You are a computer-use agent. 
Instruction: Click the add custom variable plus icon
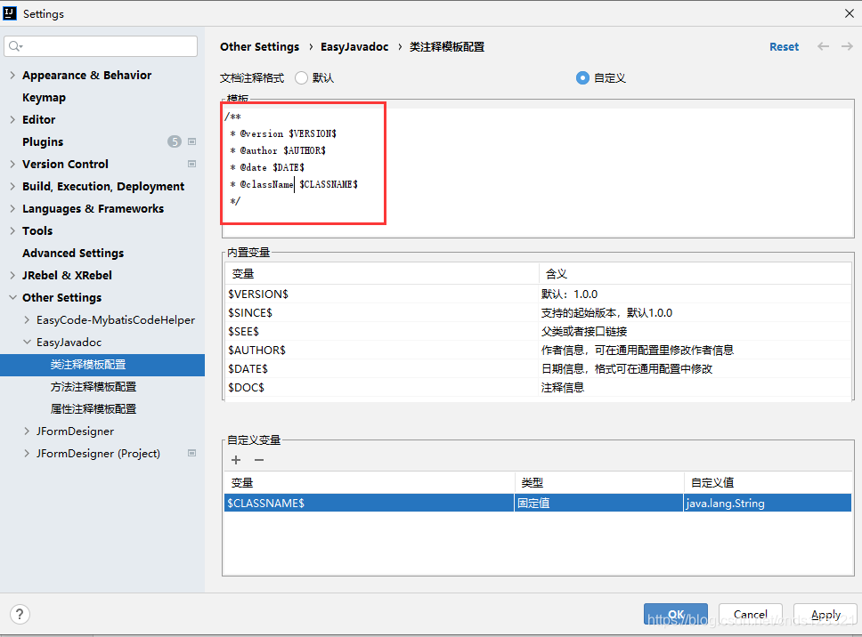(236, 460)
